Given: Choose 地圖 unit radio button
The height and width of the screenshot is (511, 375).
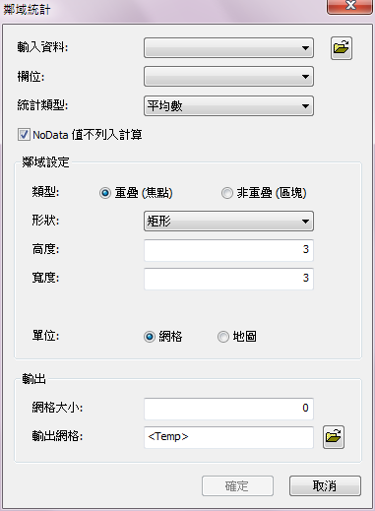Looking at the screenshot, I should coord(223,337).
